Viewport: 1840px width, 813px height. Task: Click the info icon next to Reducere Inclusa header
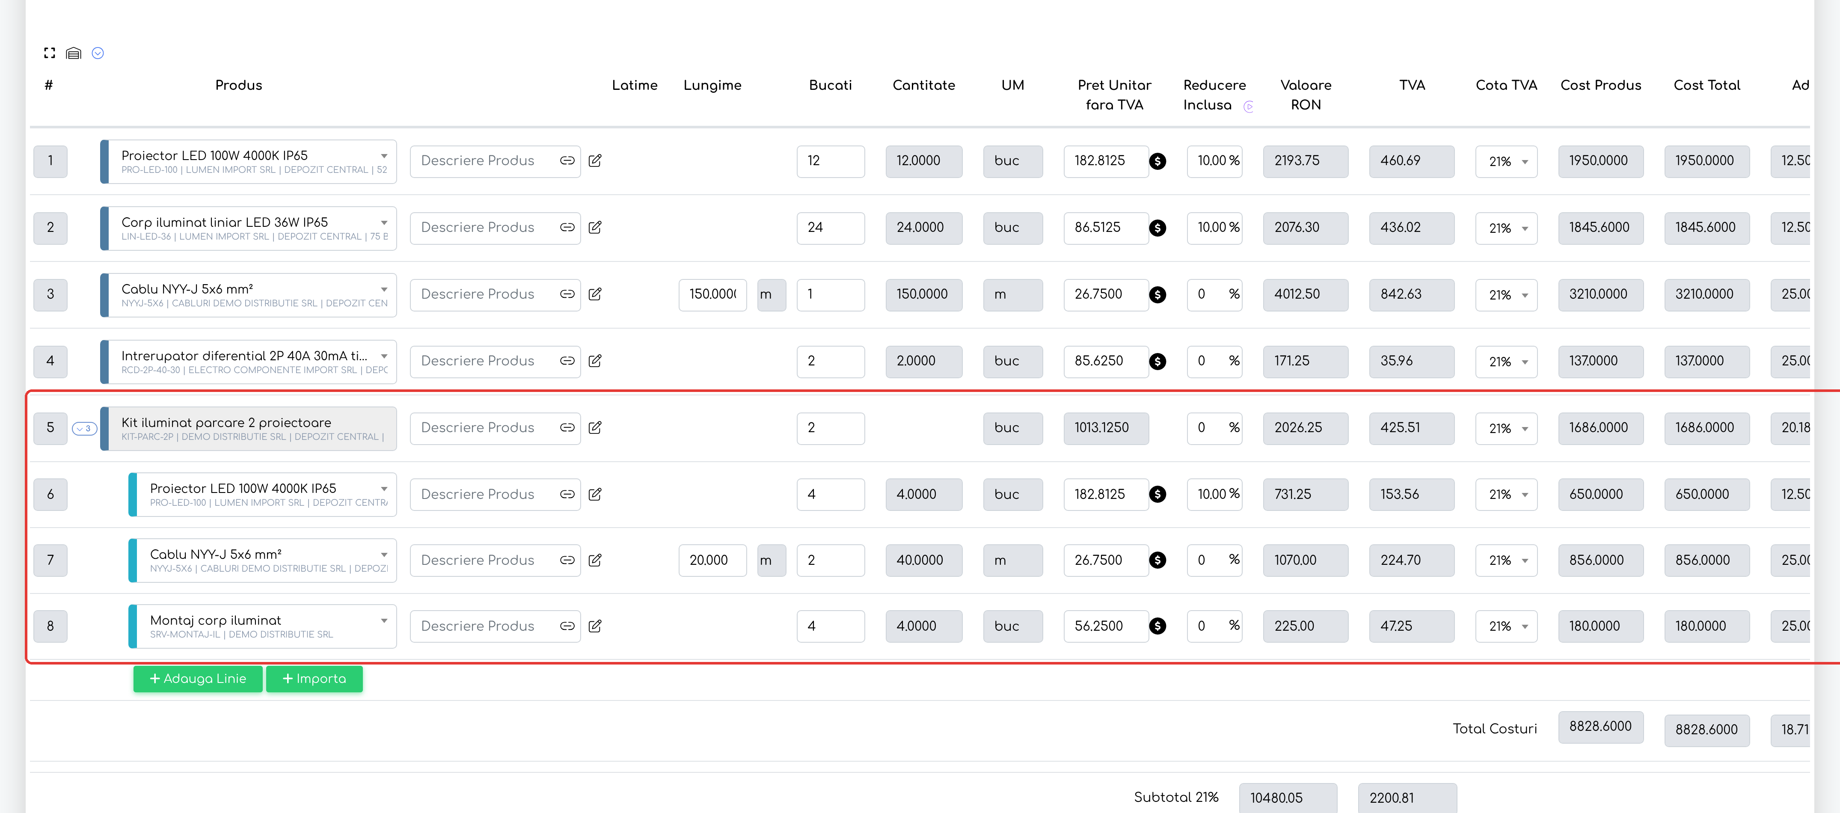pos(1249,107)
